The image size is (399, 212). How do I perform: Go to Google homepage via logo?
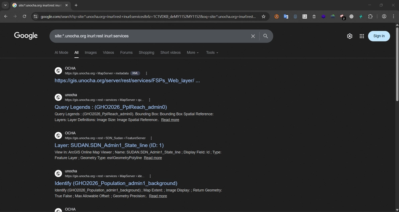click(x=26, y=35)
